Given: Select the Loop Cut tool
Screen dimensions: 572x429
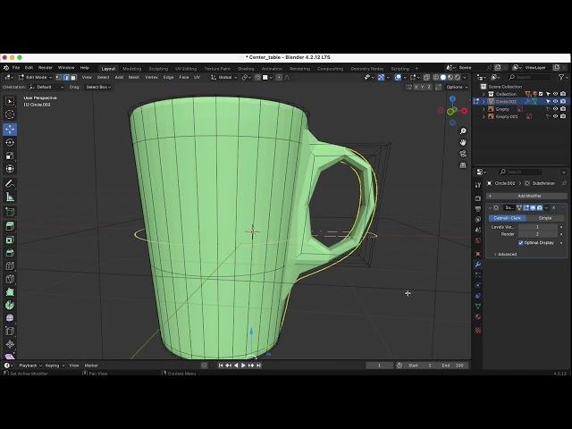Looking at the screenshot, I should (10, 266).
